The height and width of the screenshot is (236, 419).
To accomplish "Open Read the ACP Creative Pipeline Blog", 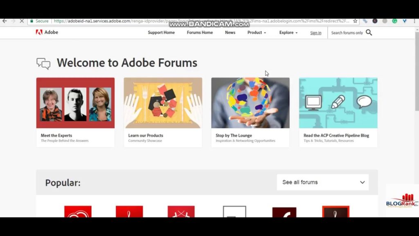I will click(x=336, y=135).
